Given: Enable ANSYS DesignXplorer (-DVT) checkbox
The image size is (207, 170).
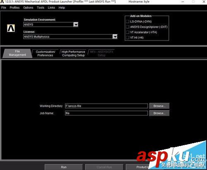Looking at the screenshot, I should [128, 27].
